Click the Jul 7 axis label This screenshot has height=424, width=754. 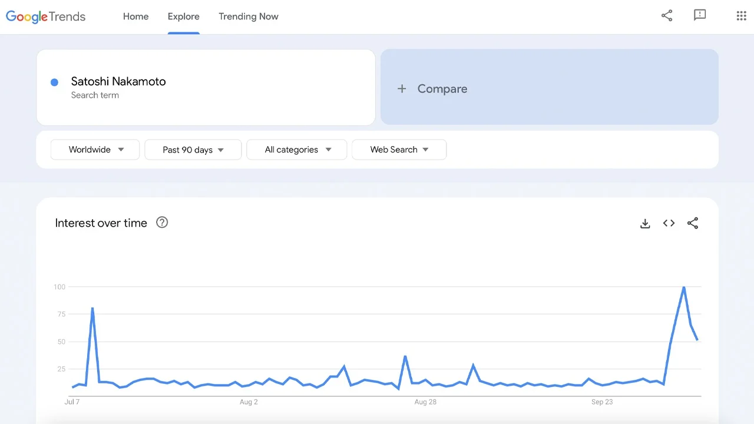click(x=72, y=402)
